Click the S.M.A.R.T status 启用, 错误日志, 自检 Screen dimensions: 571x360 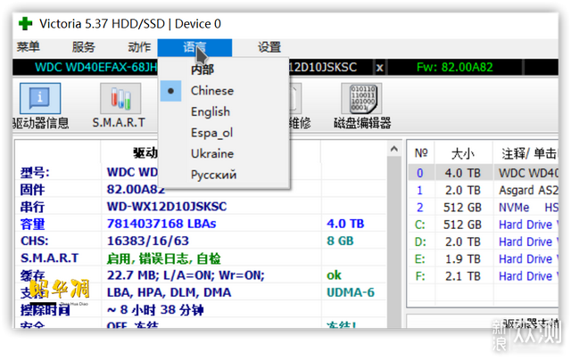(x=163, y=258)
